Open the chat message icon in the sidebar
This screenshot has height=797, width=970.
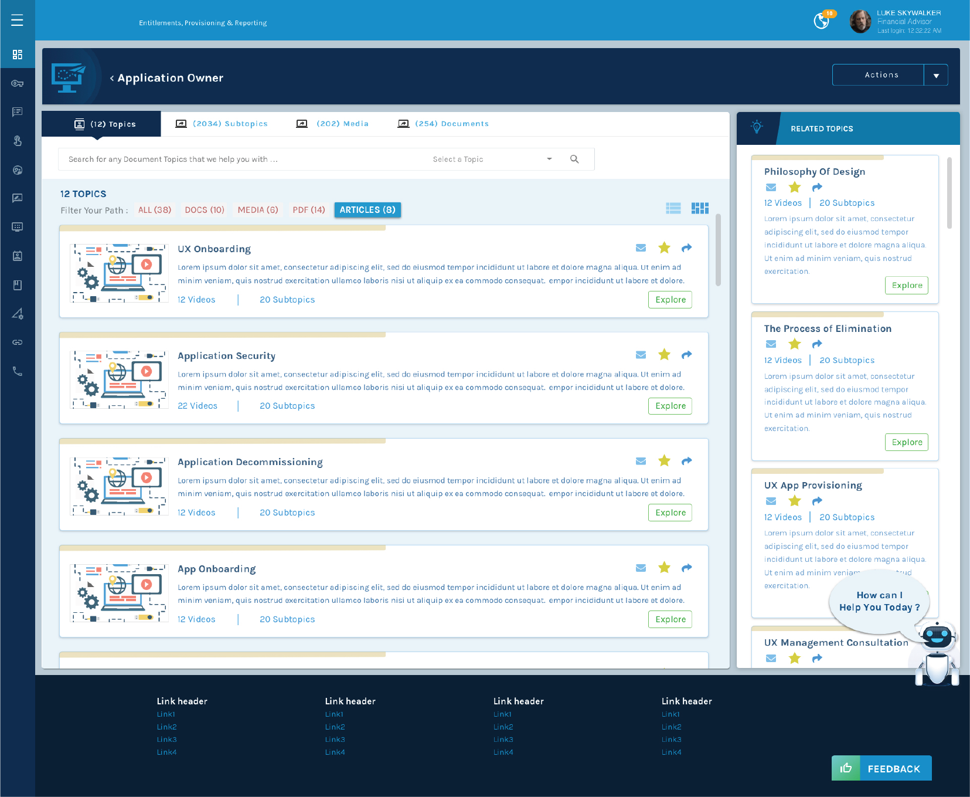coord(18,111)
